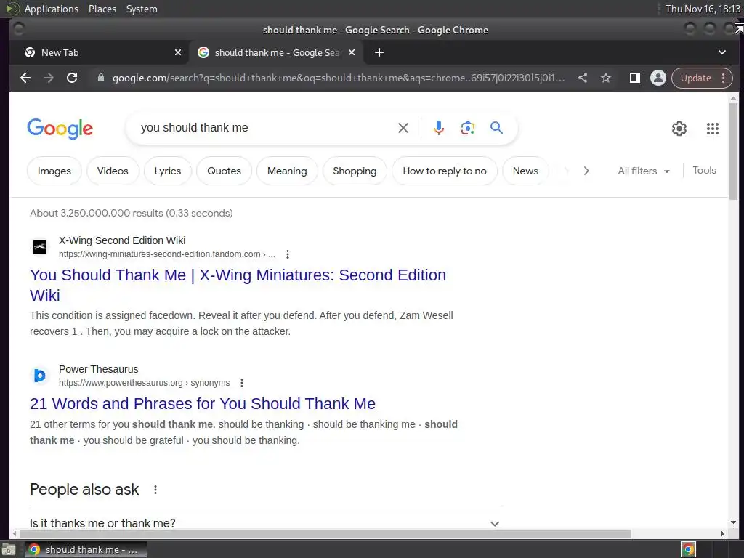Viewport: 744px width, 558px height.
Task: Open the Chrome side panel
Action: pyautogui.click(x=635, y=78)
